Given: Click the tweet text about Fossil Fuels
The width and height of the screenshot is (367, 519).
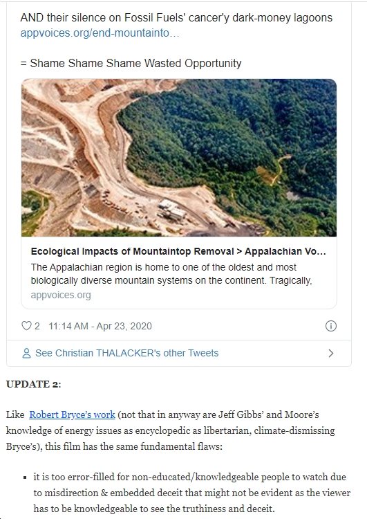Looking at the screenshot, I should point(176,17).
